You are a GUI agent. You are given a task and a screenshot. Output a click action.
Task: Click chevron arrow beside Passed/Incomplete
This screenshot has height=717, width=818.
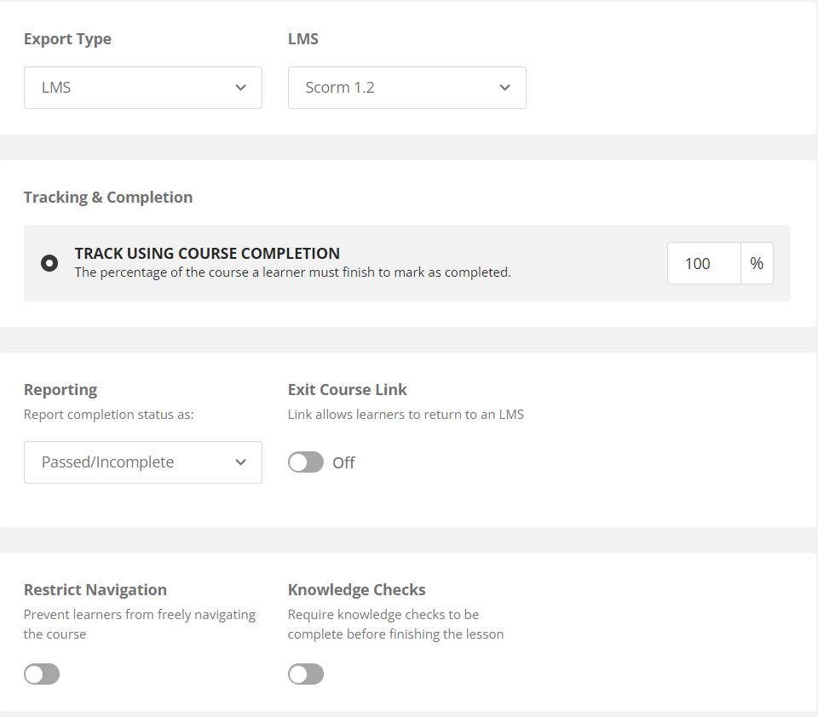pyautogui.click(x=240, y=462)
